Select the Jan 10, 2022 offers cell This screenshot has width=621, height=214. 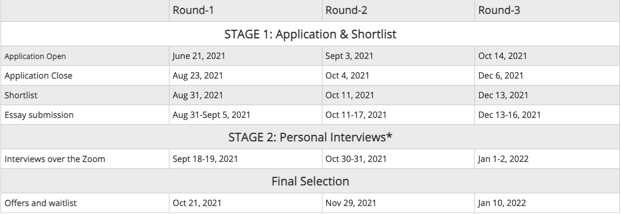tap(503, 202)
